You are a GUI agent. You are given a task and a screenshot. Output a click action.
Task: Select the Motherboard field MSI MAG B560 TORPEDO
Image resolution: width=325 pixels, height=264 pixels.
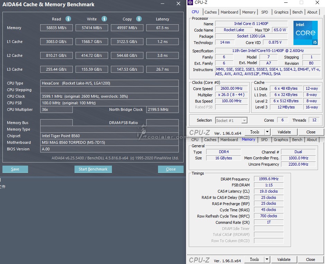(109, 143)
